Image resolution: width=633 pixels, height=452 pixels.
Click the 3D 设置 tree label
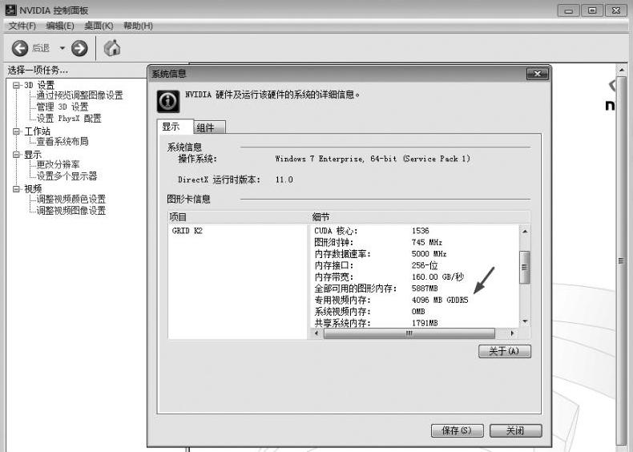39,85
